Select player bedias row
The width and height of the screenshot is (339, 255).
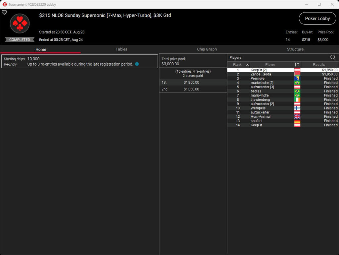pos(283,91)
